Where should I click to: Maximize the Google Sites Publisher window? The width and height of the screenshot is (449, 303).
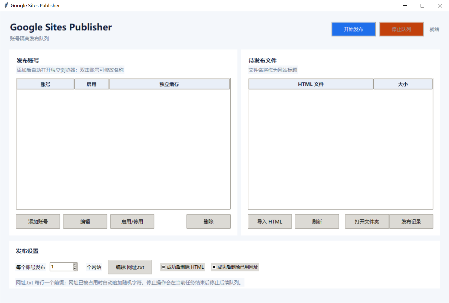pyautogui.click(x=422, y=5)
